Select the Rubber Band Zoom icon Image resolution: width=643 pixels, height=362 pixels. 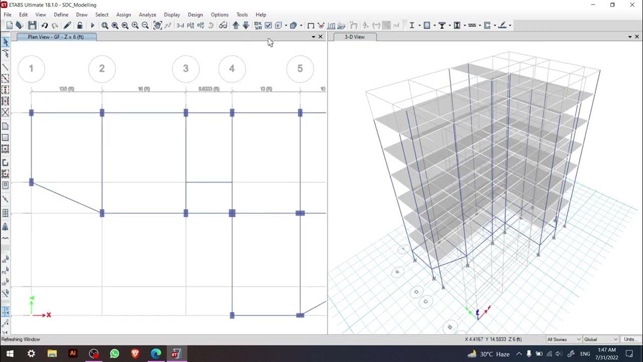[104, 25]
